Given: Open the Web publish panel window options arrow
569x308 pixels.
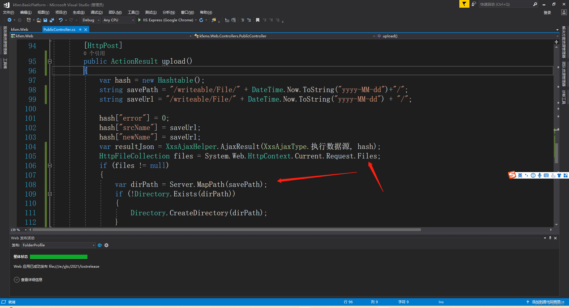Looking at the screenshot, I should tap(545, 238).
